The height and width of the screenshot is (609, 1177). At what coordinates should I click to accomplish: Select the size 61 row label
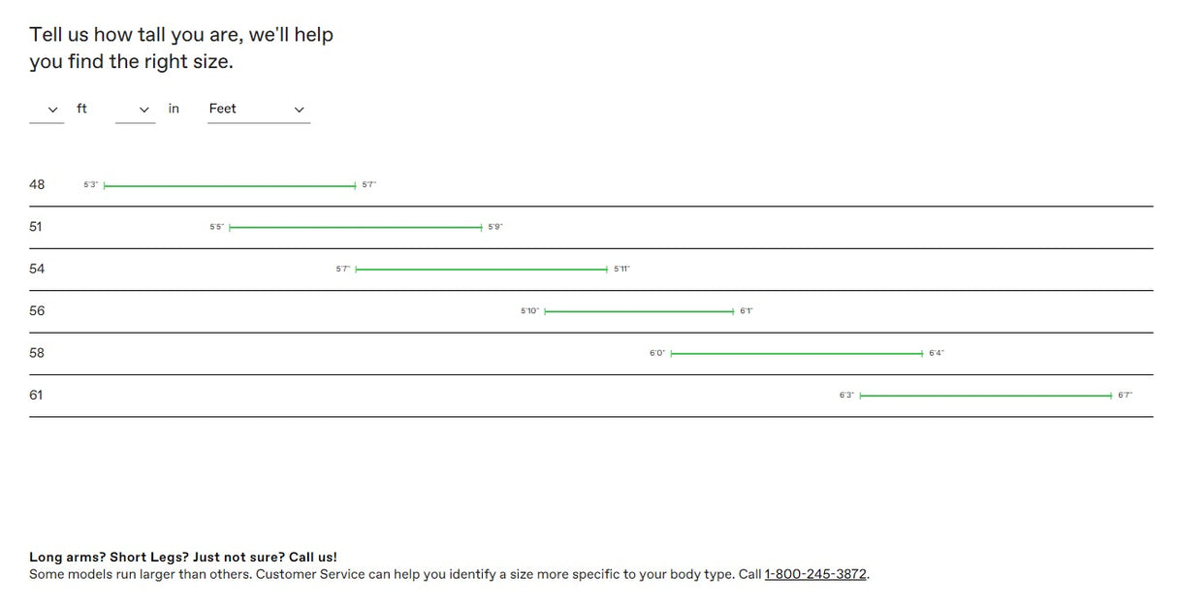click(x=36, y=396)
